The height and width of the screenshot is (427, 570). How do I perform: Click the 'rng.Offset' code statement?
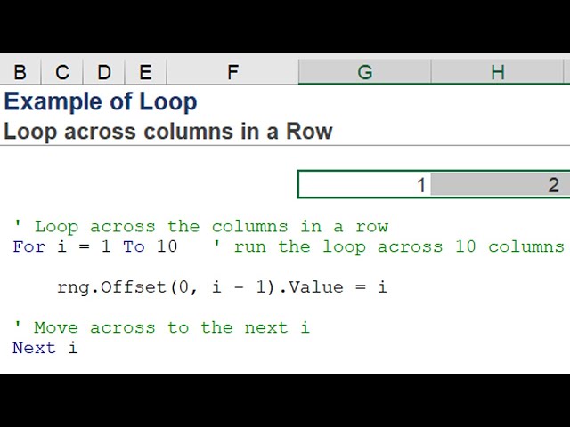point(222,287)
